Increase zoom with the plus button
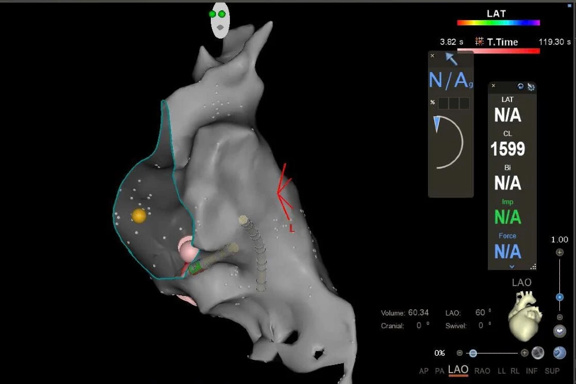 tap(559, 252)
